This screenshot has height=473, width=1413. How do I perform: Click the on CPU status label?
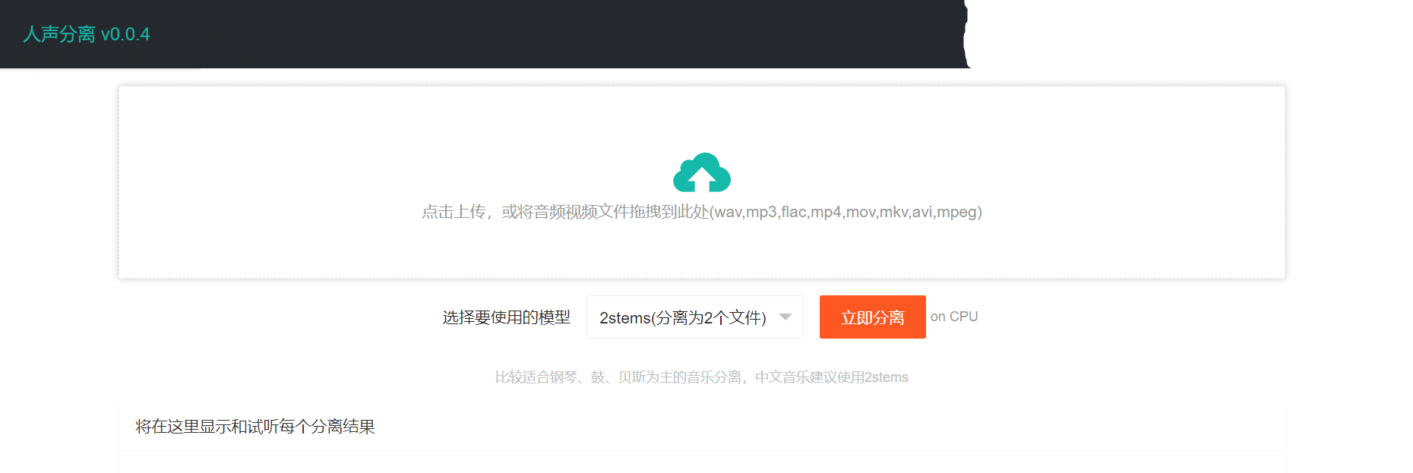953,317
